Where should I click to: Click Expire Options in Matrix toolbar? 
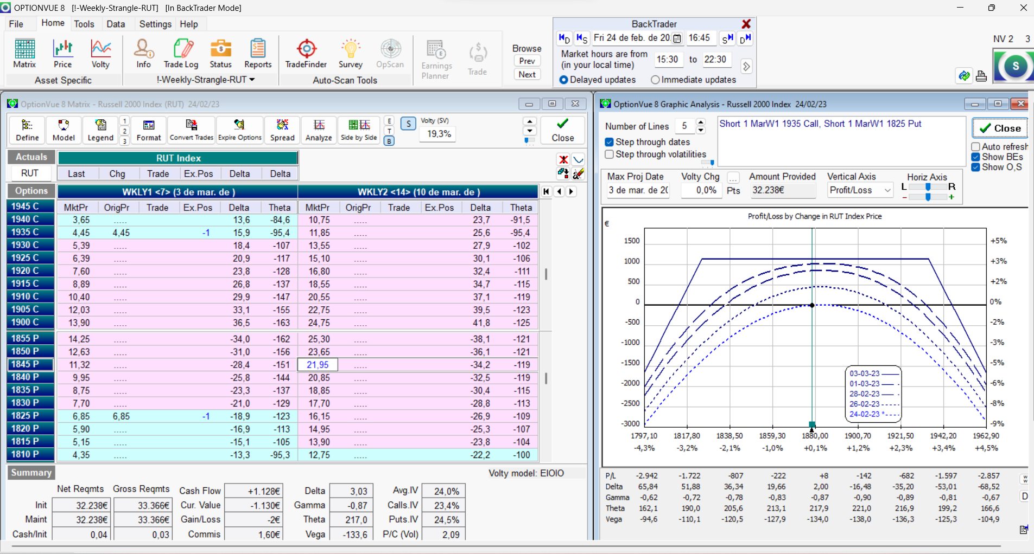(x=240, y=131)
